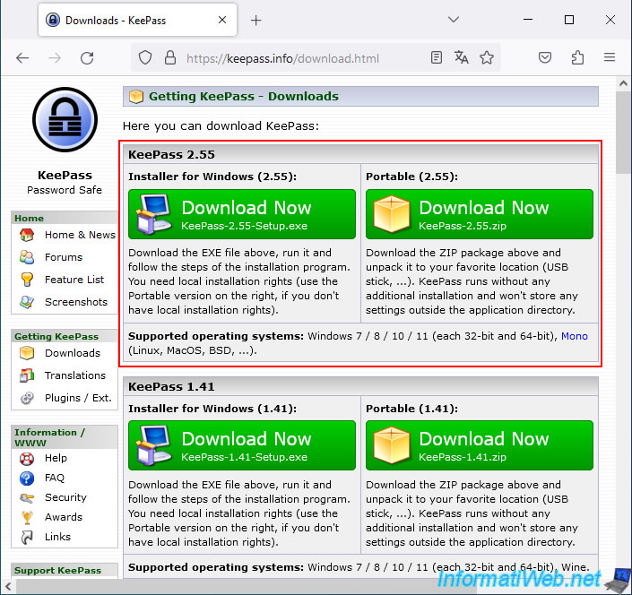Click the browser Back arrow
This screenshot has width=632, height=595.
click(22, 58)
